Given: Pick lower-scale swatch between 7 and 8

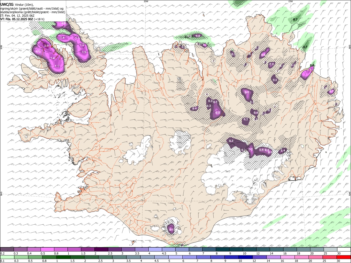Looking at the screenshot, I should pyautogui.click(x=203, y=257).
